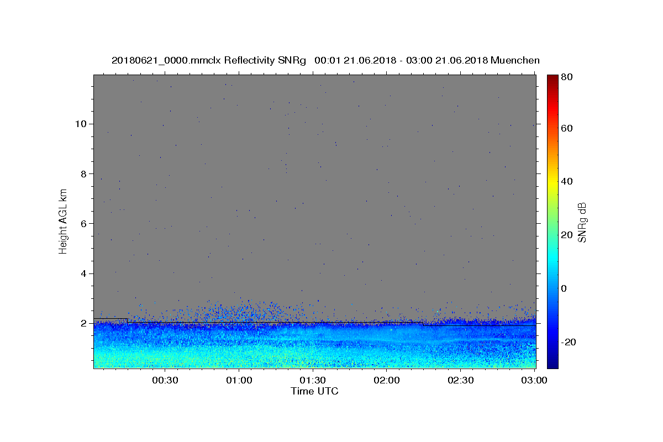
Task: Click the height tick label 4
Action: click(x=83, y=273)
